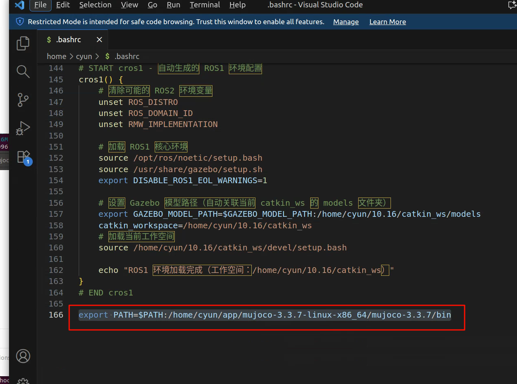Open the File menu
This screenshot has width=517, height=384.
(40, 5)
